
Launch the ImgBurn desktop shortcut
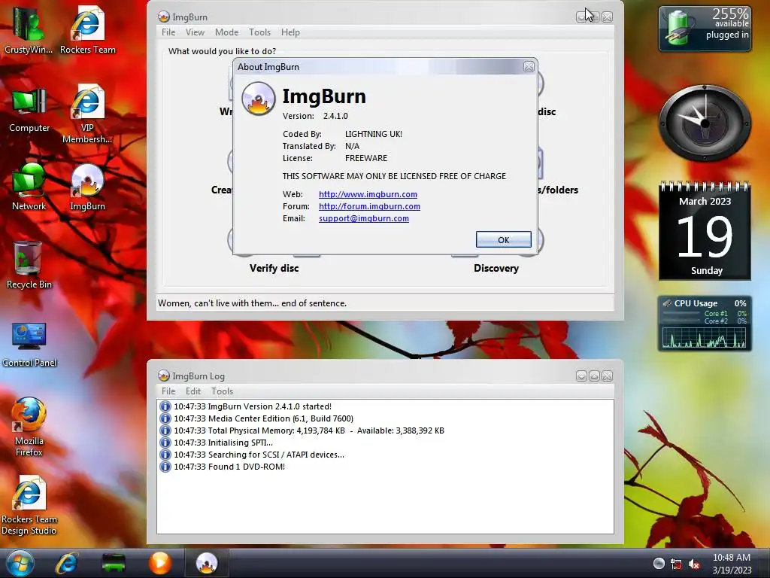87,187
